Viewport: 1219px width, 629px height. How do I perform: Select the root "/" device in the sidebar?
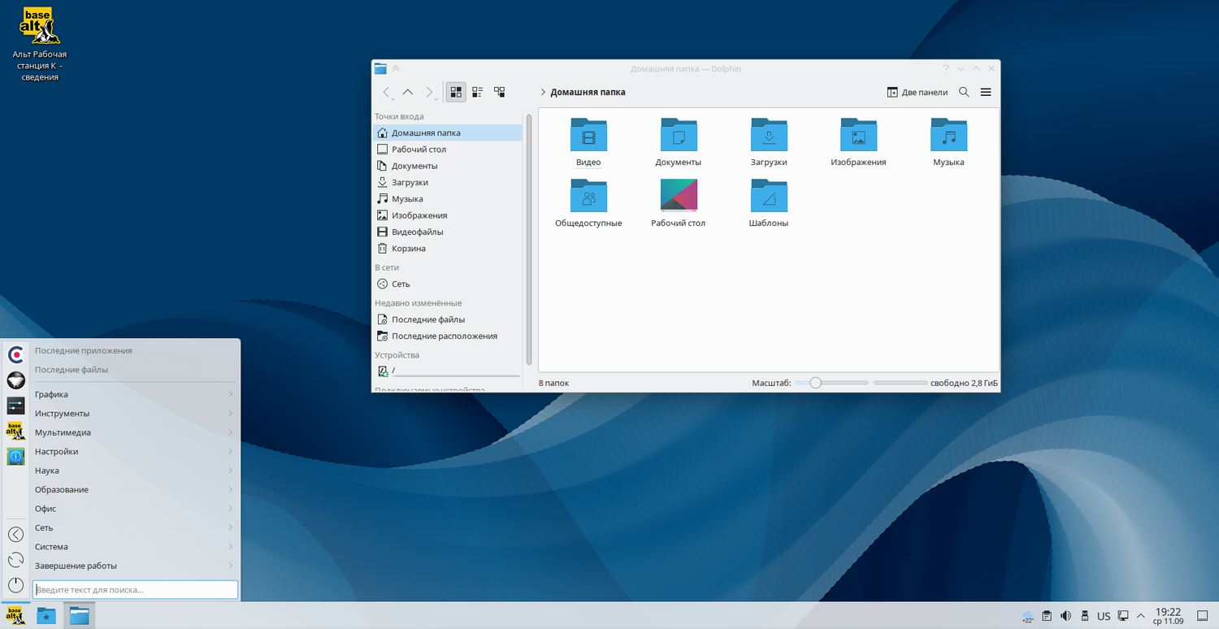448,371
